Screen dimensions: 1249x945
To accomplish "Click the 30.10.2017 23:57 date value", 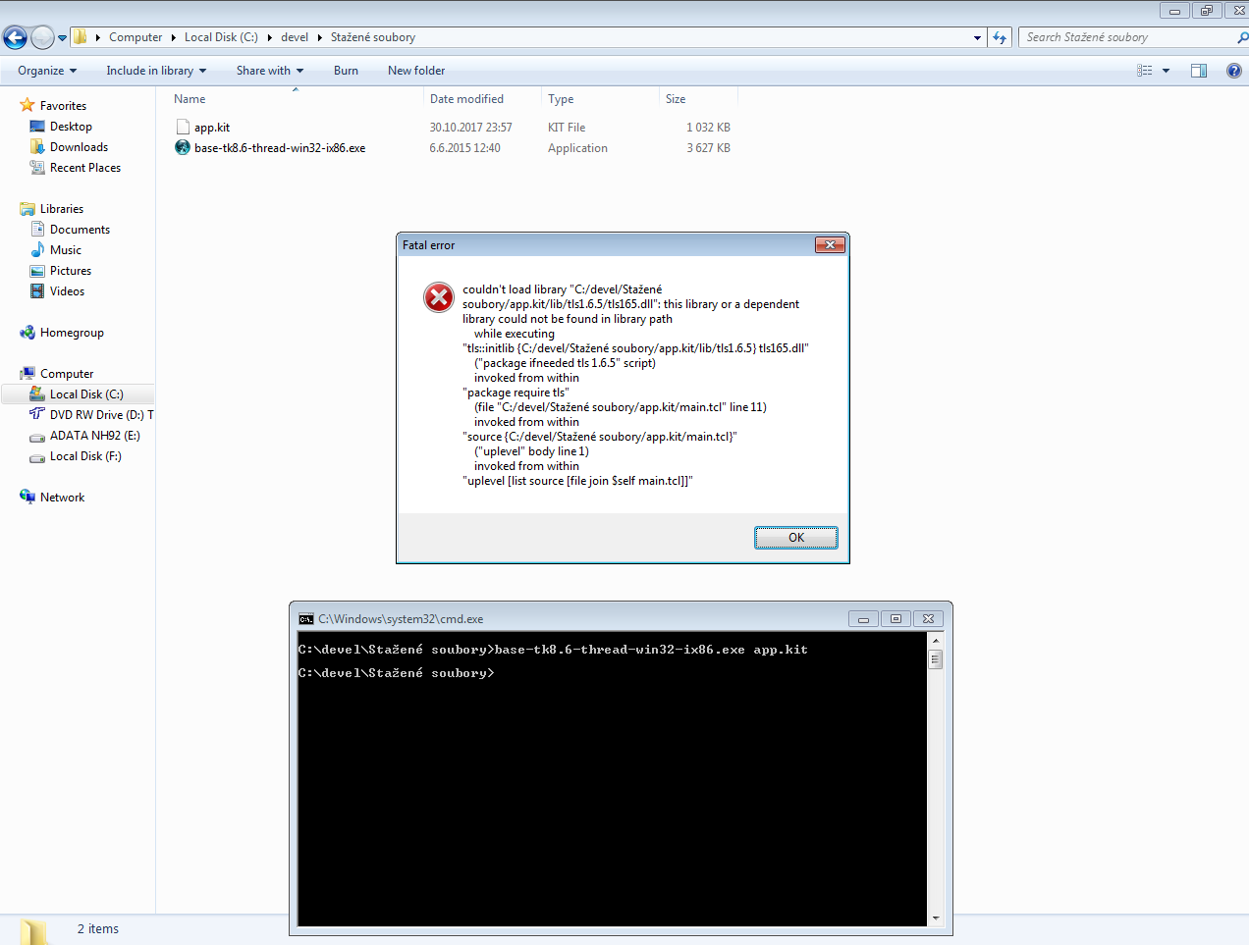I will (x=470, y=128).
